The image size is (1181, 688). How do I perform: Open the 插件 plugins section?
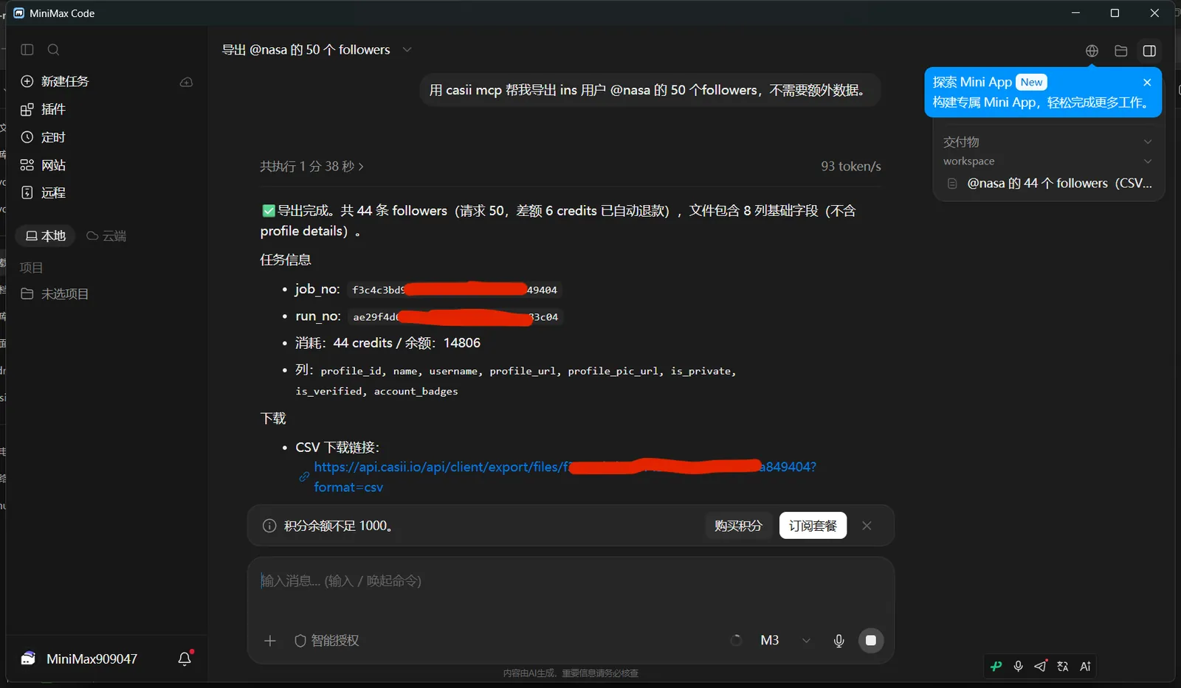pyautogui.click(x=44, y=109)
